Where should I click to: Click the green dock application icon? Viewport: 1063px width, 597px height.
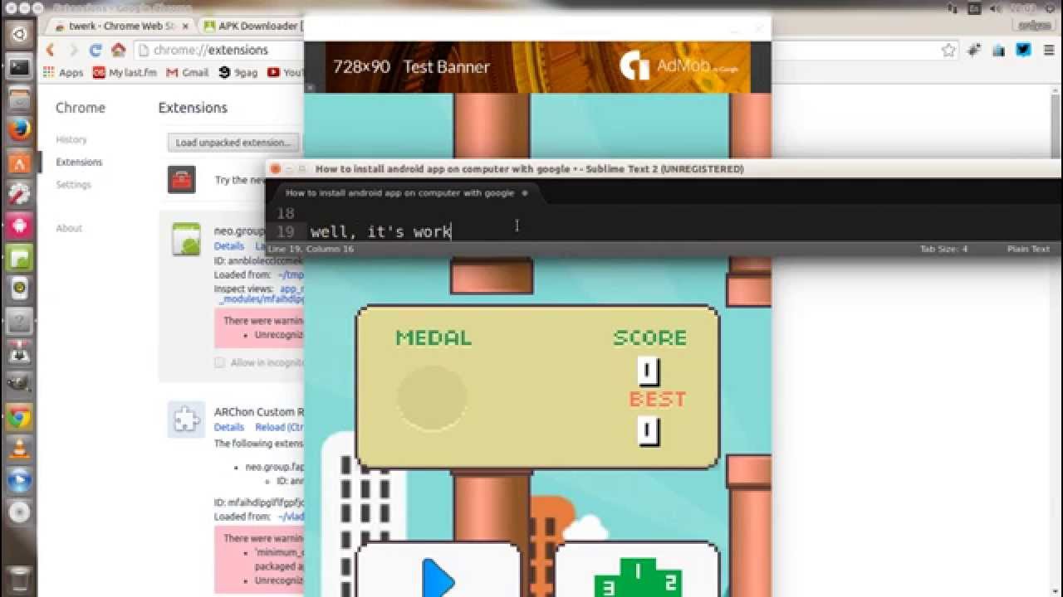click(x=20, y=258)
